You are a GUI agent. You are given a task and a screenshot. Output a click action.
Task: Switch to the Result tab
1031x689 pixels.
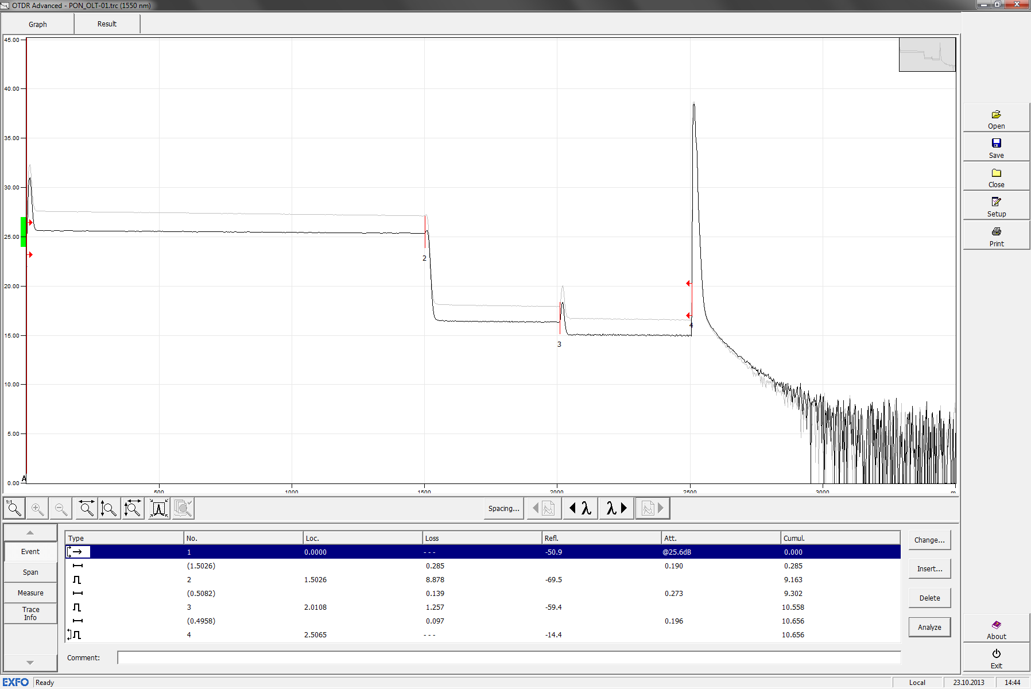pos(107,24)
